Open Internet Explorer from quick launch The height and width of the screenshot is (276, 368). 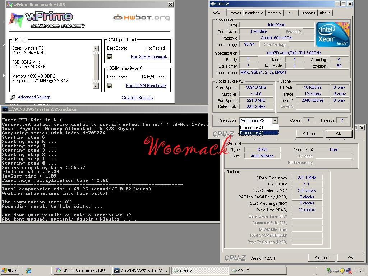coord(29,271)
